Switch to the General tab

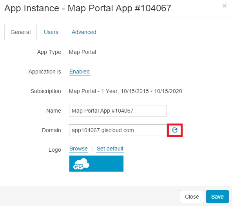click(x=20, y=32)
